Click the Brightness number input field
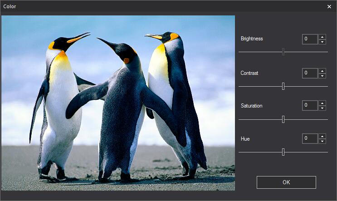This screenshot has width=337, height=201. [310, 39]
